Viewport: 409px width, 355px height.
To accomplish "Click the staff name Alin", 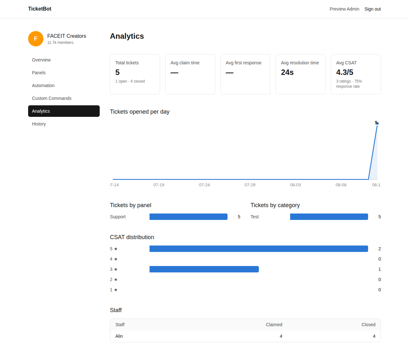I will (119, 336).
